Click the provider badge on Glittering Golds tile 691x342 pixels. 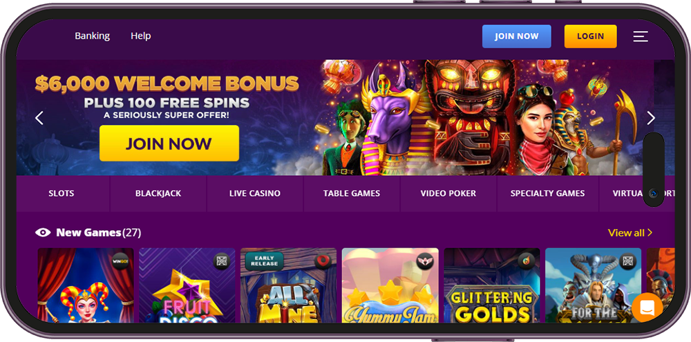click(x=526, y=261)
